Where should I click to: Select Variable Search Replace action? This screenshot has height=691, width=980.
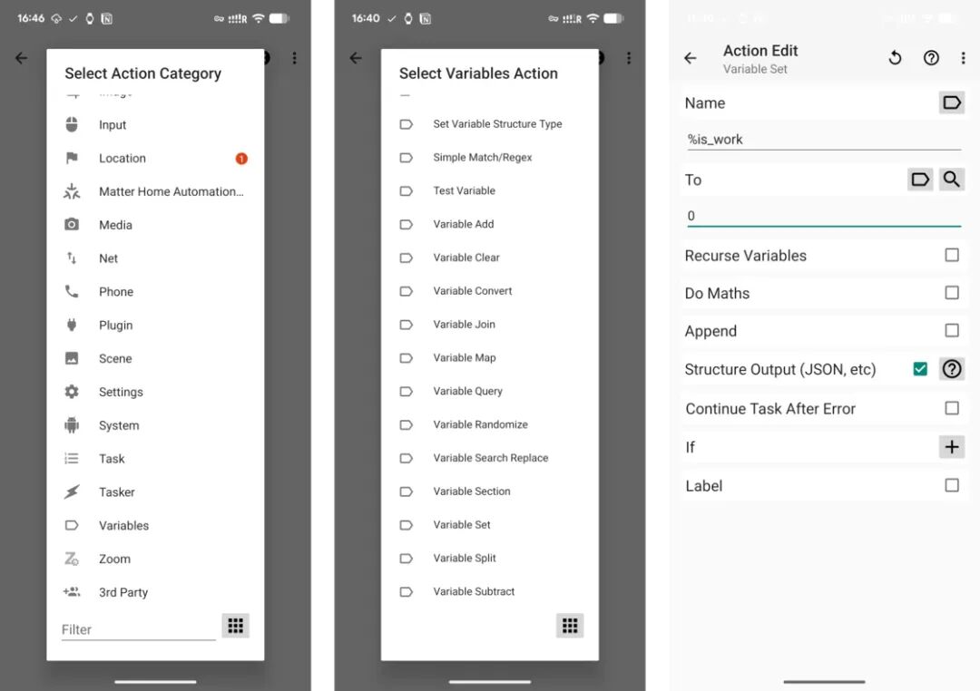(x=489, y=458)
